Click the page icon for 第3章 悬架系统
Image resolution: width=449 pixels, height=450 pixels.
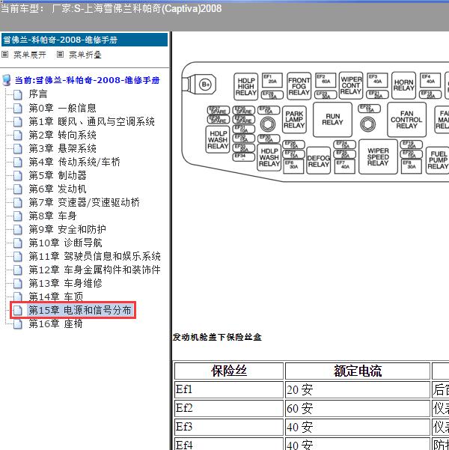click(17, 148)
